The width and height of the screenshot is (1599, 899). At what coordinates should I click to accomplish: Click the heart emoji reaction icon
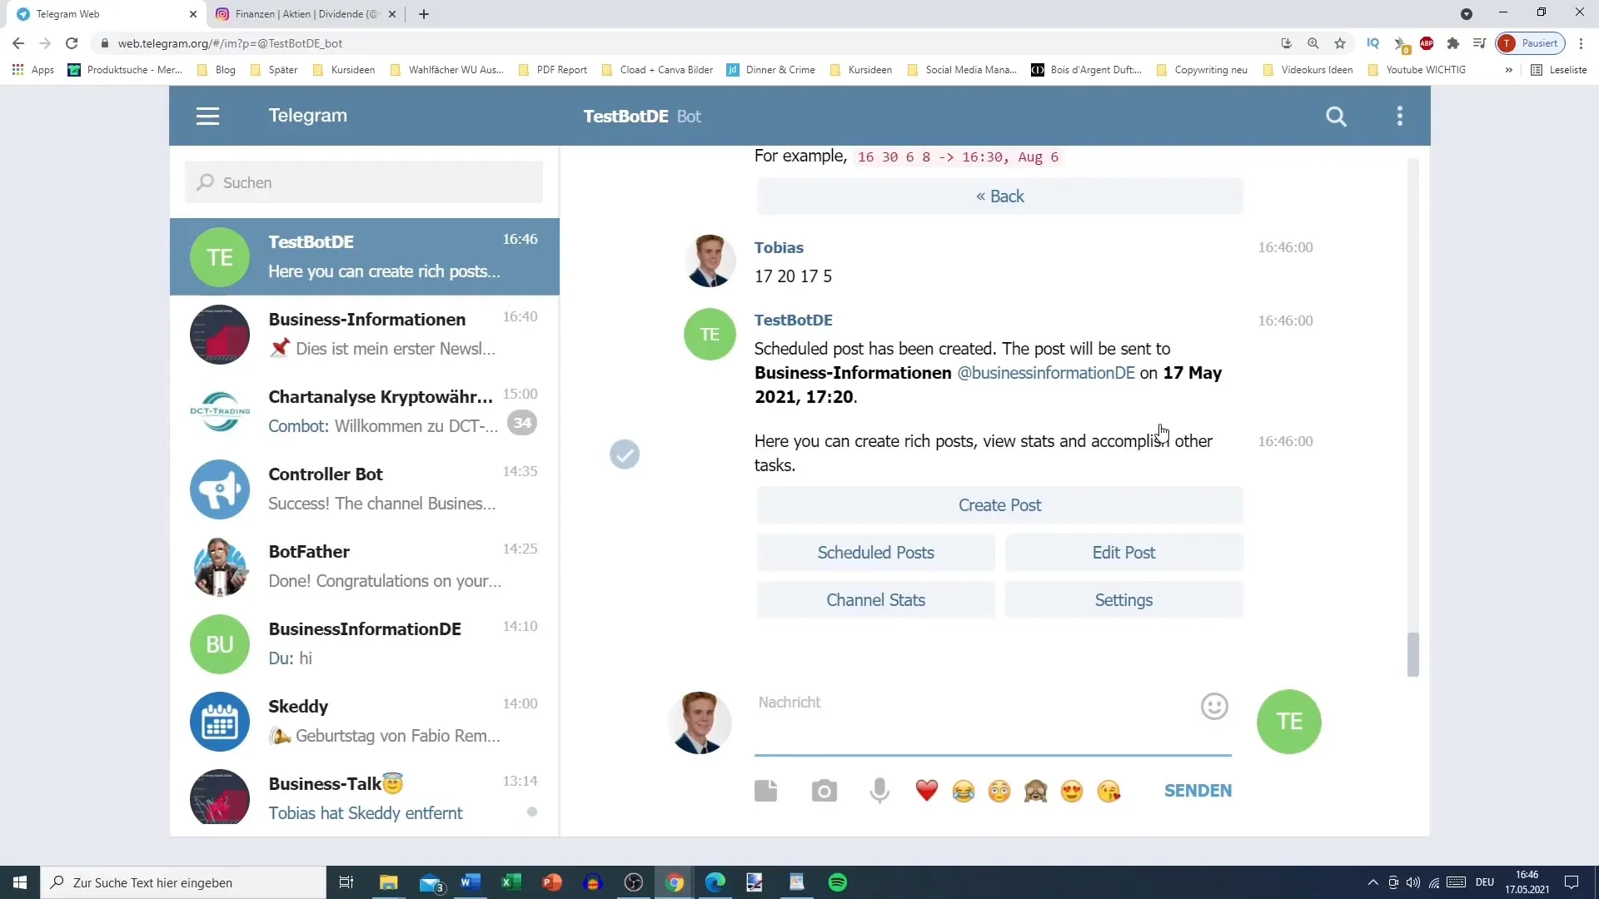click(928, 790)
